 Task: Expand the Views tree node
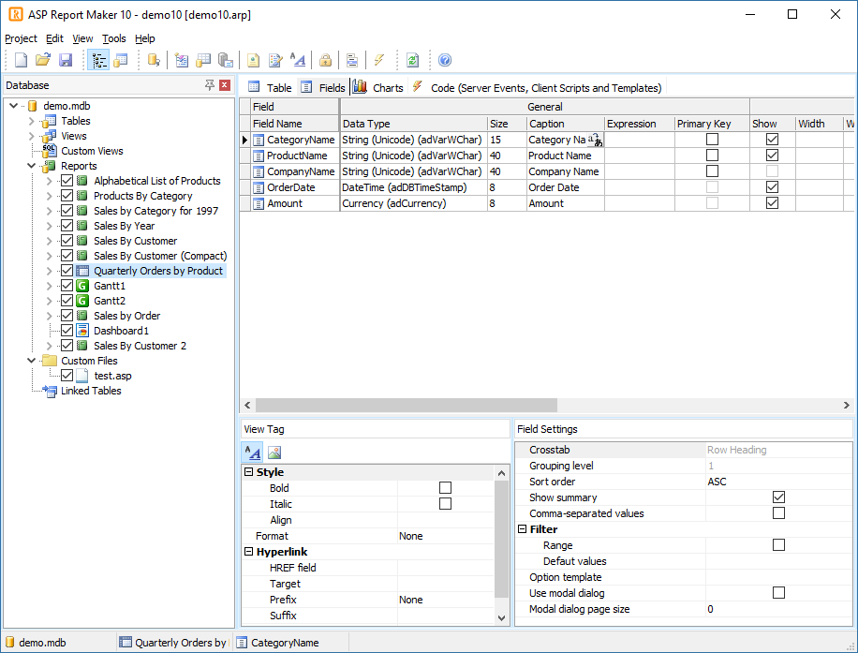[31, 136]
